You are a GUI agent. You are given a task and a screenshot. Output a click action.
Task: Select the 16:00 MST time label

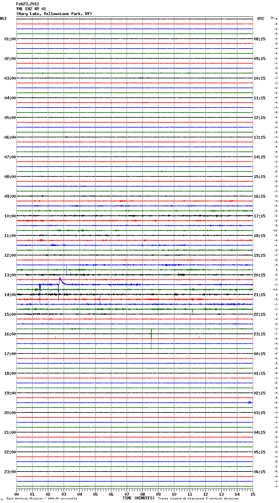click(10, 334)
